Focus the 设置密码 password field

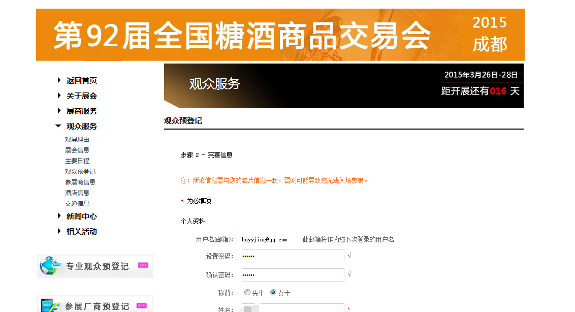(293, 256)
